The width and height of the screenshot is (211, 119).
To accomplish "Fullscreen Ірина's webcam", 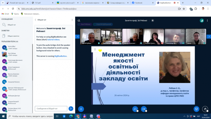I will pyautogui.click(x=203, y=31).
